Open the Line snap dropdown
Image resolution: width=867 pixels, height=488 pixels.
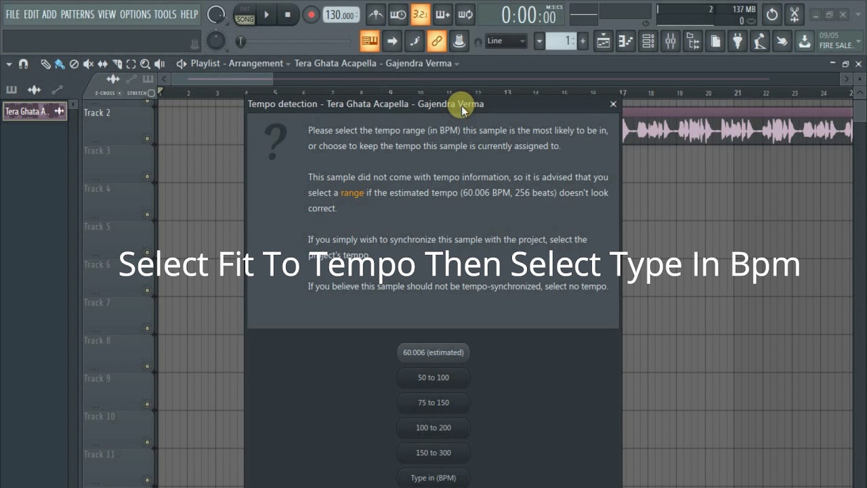pyautogui.click(x=506, y=41)
